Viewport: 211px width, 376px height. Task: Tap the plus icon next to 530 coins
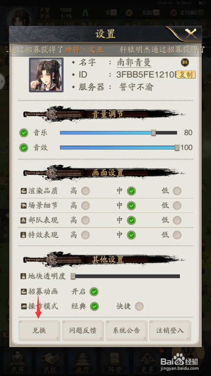tap(156, 13)
